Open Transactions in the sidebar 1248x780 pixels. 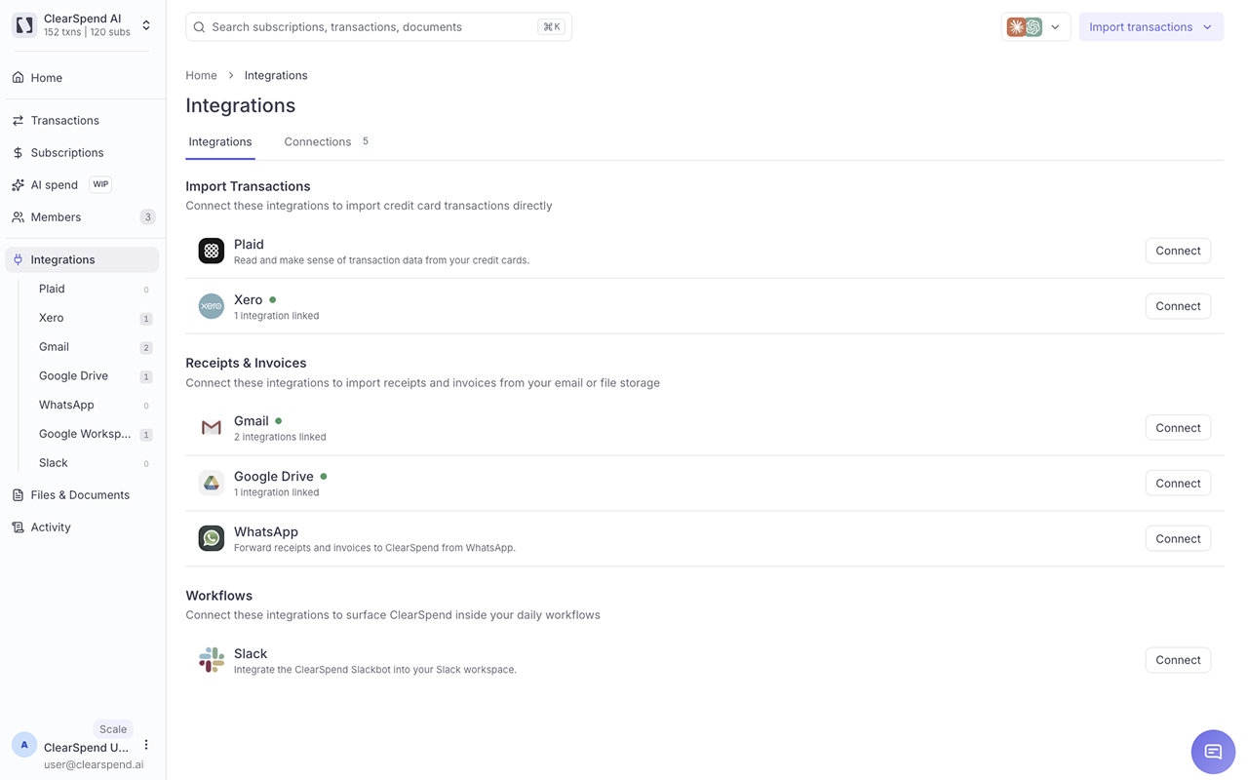click(82, 121)
